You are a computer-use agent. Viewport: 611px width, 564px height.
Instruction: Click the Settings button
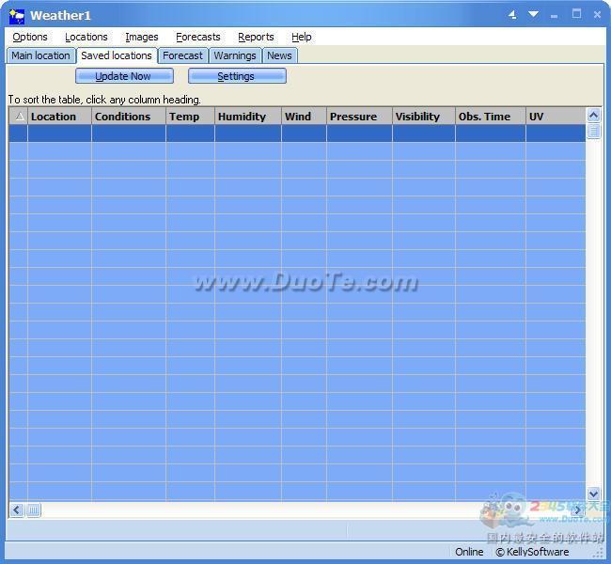click(x=237, y=76)
